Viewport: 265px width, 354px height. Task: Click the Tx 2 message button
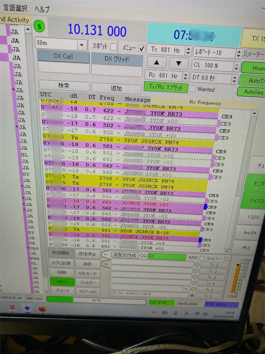213,271
